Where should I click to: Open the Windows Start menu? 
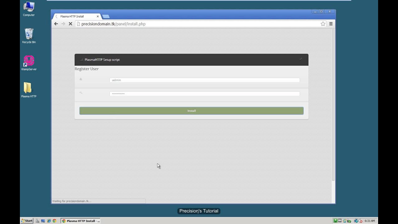pos(27,221)
